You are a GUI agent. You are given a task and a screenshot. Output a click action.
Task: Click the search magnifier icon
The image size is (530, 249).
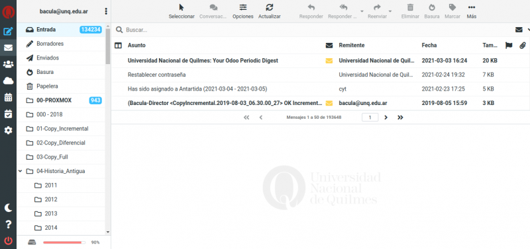pyautogui.click(x=119, y=30)
